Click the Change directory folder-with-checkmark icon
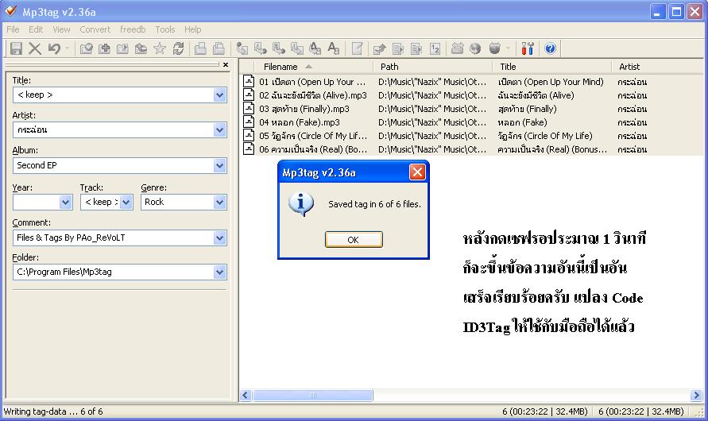This screenshot has height=421, width=708. pyautogui.click(x=86, y=48)
